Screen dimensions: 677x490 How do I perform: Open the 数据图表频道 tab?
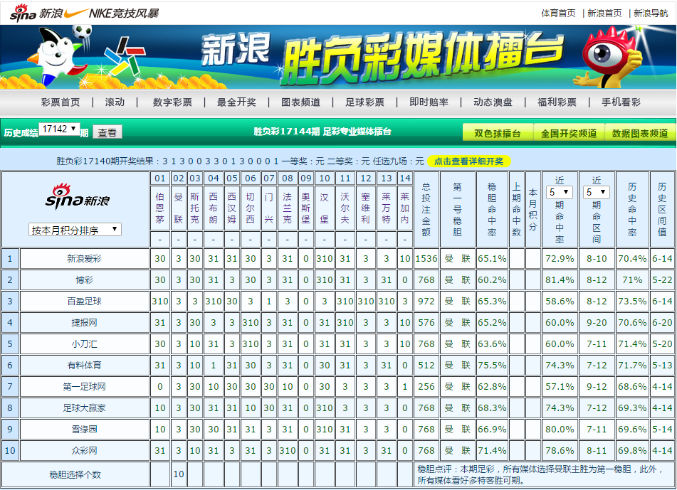click(x=640, y=133)
